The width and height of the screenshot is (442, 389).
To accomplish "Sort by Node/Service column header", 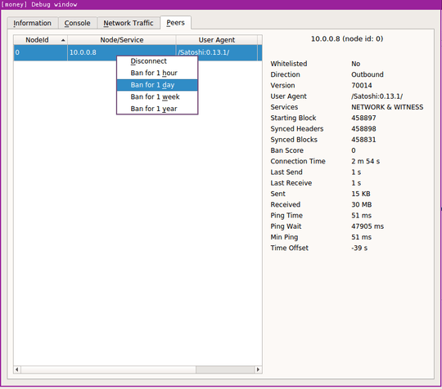I will 122,40.
